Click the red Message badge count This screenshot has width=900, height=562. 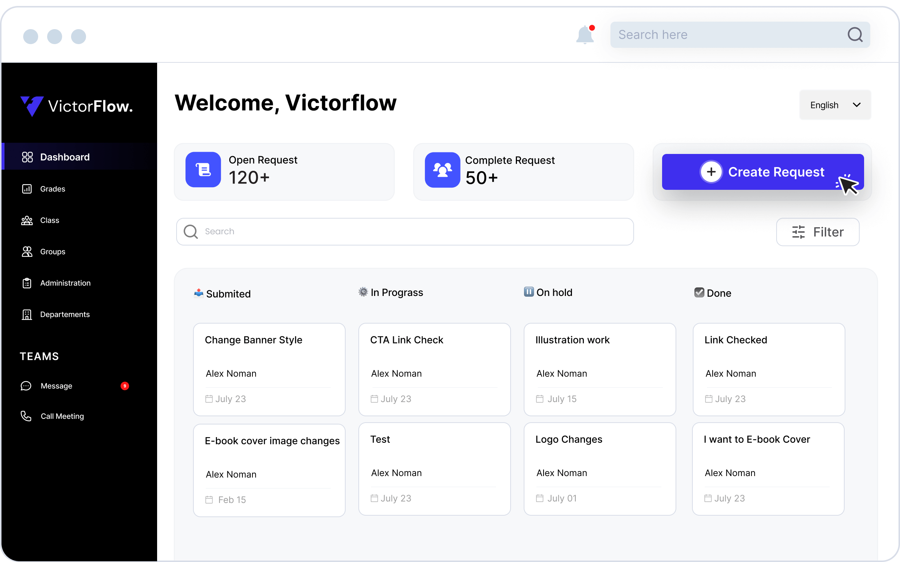coord(125,386)
